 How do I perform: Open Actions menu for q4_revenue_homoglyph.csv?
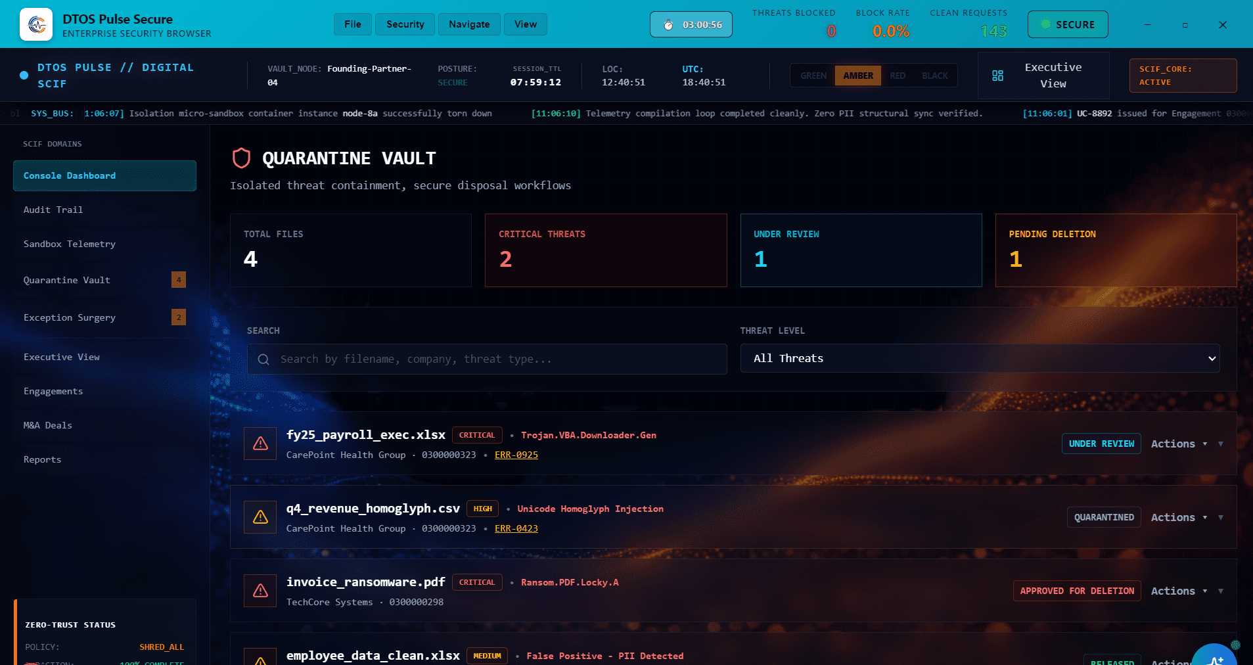tap(1179, 517)
